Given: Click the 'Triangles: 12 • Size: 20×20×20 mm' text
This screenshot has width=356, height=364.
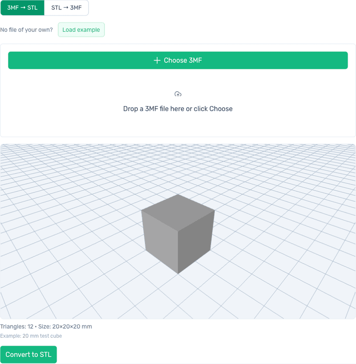Looking at the screenshot, I should coord(46,327).
